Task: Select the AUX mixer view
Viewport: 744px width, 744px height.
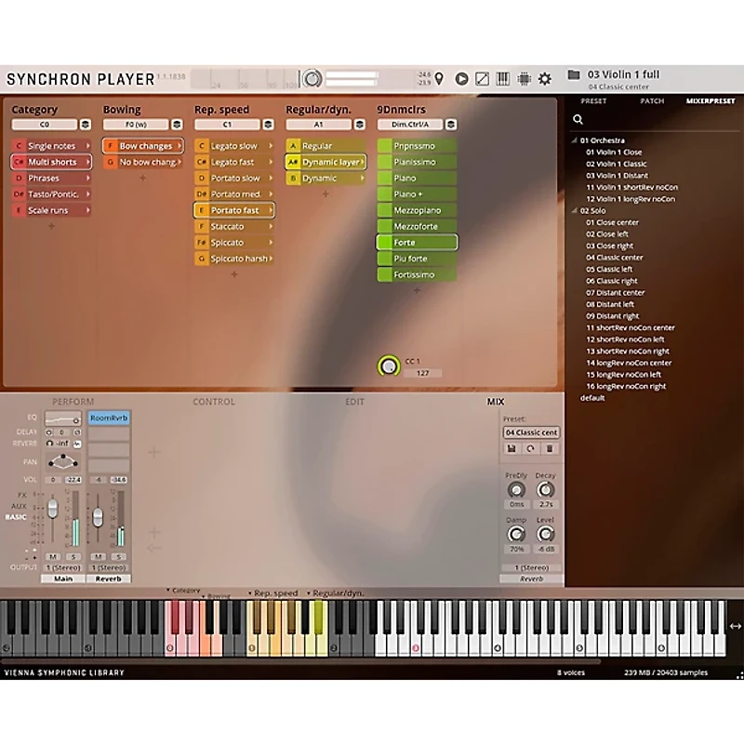Action: pos(19,506)
